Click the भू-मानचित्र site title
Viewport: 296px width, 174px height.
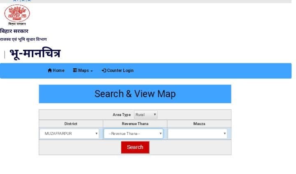(x=35, y=53)
